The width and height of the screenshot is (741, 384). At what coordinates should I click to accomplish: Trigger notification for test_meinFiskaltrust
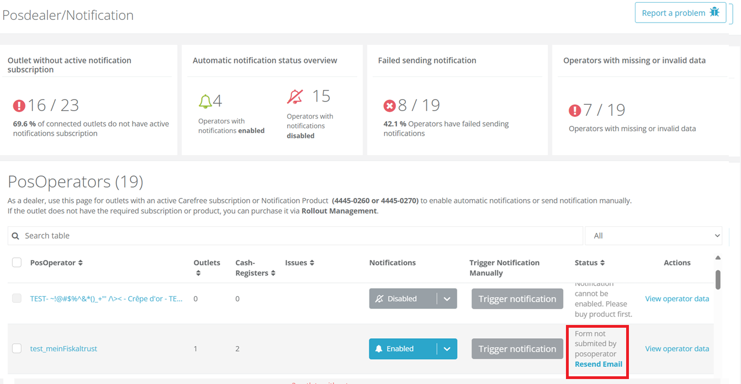(517, 349)
